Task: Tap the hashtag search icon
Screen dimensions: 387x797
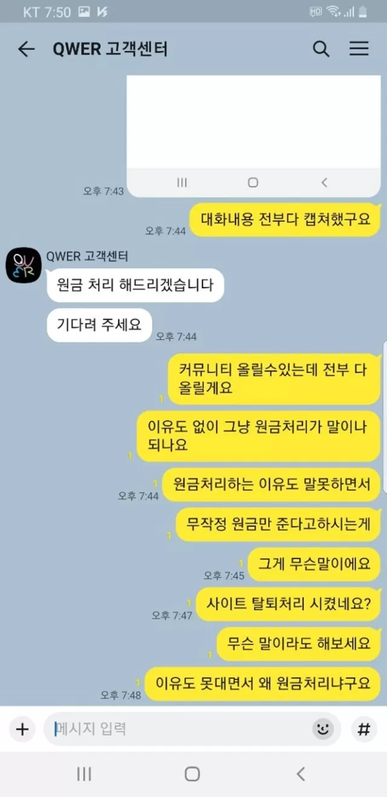Action: (363, 729)
